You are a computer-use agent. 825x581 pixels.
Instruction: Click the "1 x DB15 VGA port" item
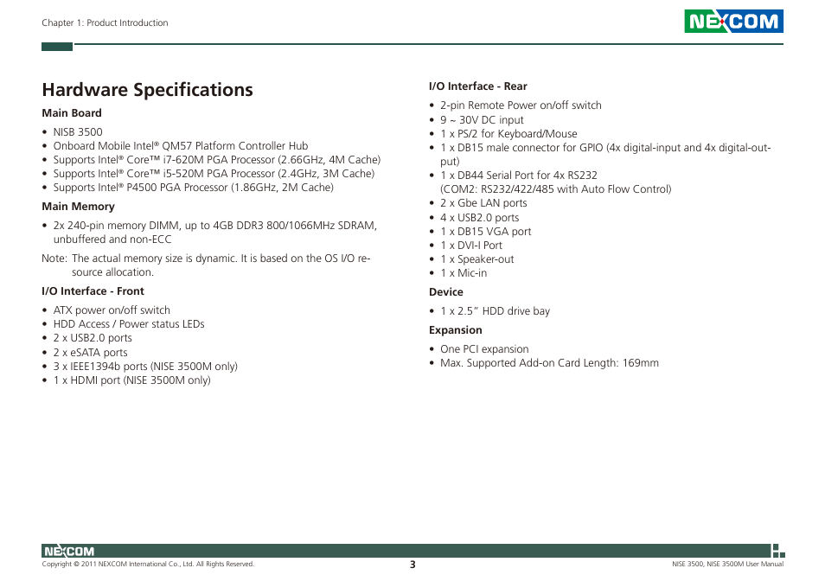[486, 232]
